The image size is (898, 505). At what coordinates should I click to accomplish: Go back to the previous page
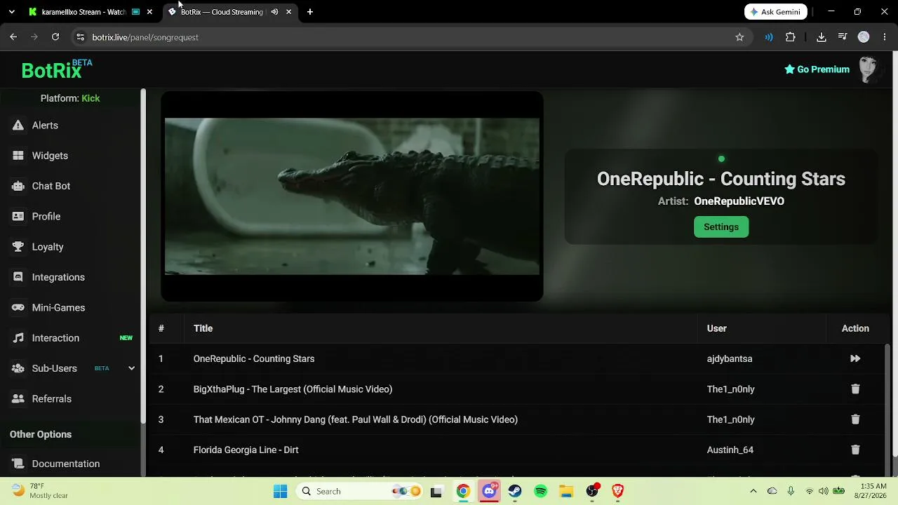13,37
